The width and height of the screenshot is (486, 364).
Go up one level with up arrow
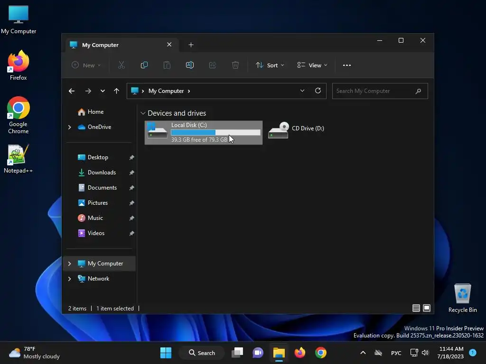pos(117,91)
